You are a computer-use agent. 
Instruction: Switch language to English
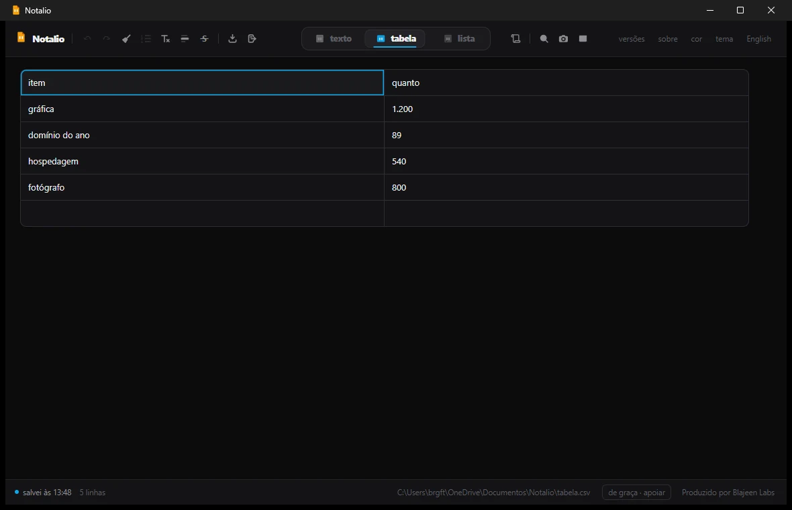(x=758, y=39)
